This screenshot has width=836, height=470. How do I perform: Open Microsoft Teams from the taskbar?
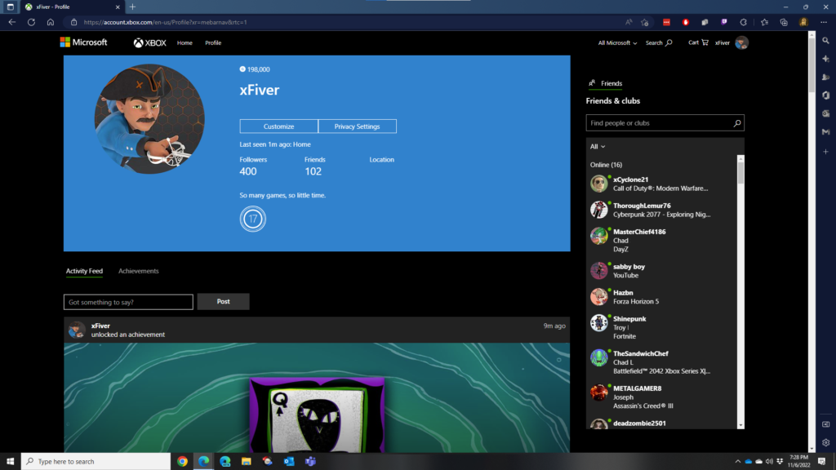(x=310, y=461)
